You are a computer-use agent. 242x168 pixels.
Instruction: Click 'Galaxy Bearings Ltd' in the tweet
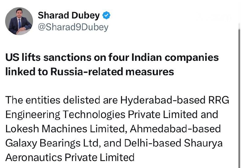(52, 143)
